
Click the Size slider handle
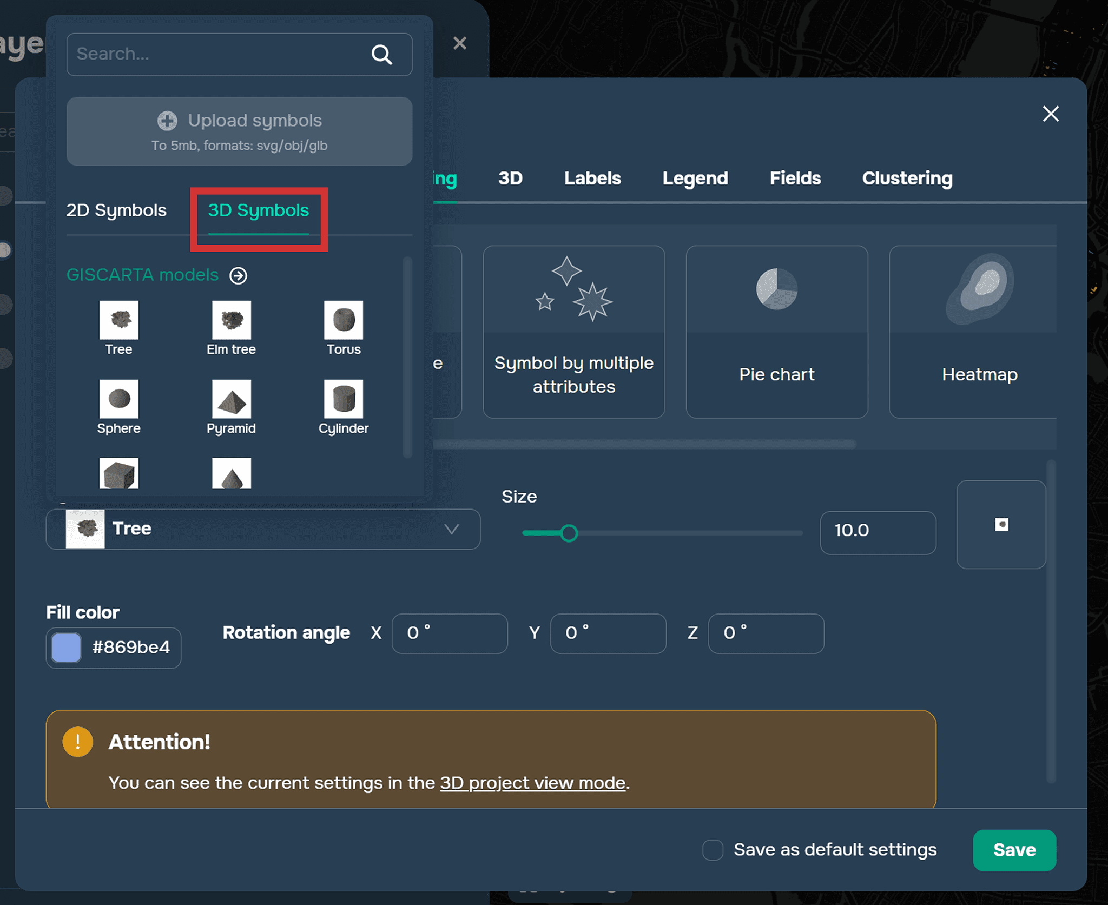(x=569, y=533)
